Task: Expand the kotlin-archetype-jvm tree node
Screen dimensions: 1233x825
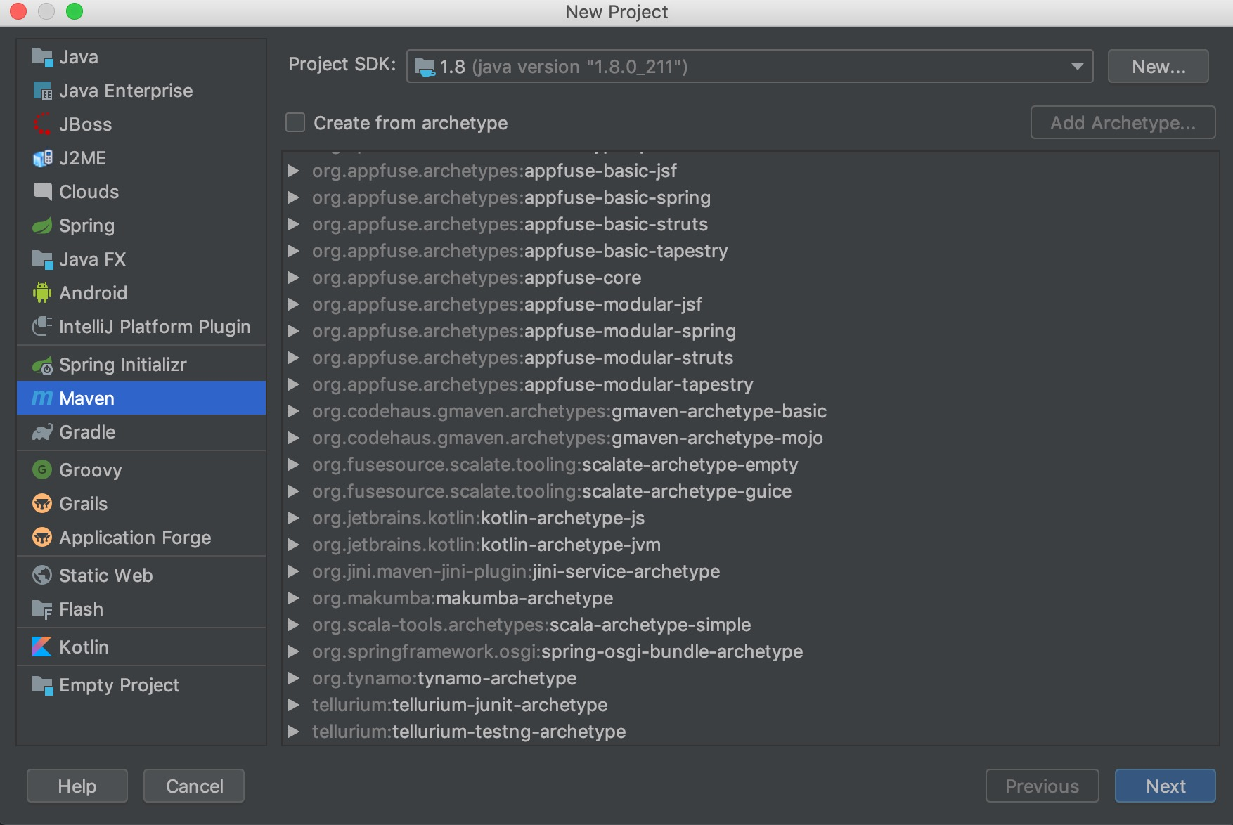Action: [294, 545]
